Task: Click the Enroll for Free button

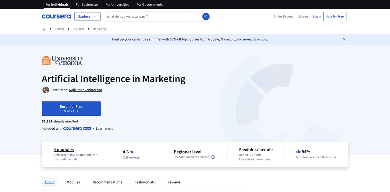Action: coord(71,108)
